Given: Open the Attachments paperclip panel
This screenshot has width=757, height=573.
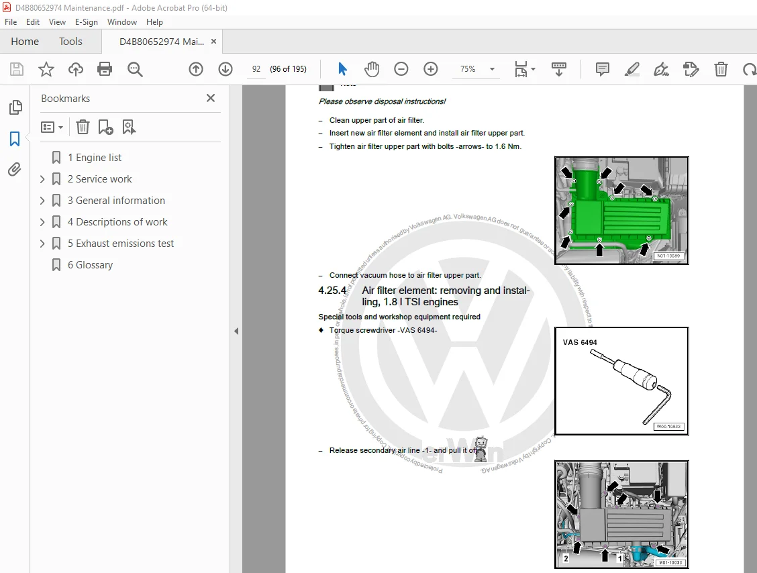Looking at the screenshot, I should point(15,170).
